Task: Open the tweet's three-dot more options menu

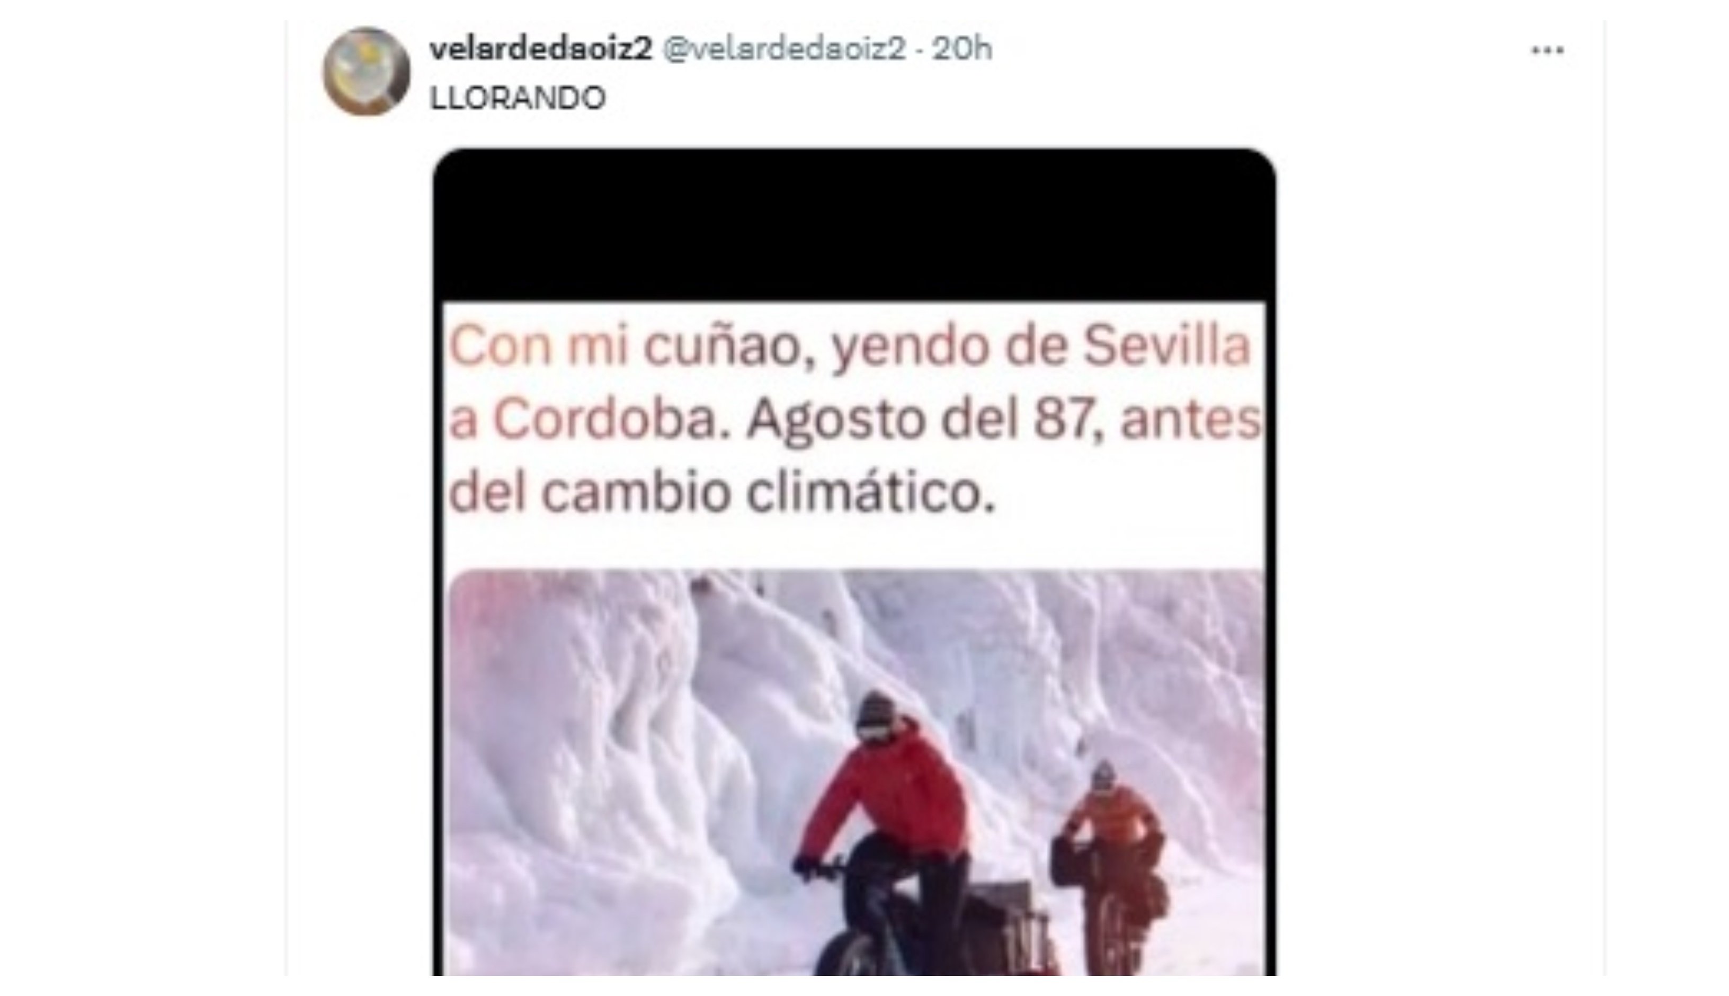Action: pos(1547,50)
